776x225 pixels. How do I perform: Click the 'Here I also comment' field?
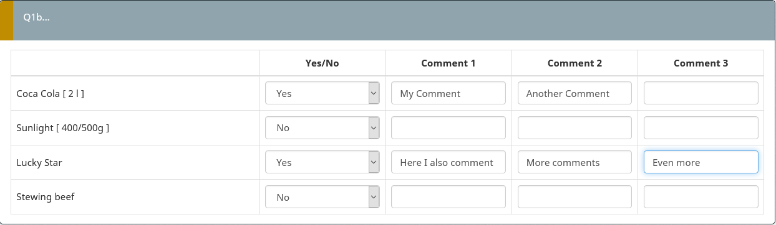449,162
